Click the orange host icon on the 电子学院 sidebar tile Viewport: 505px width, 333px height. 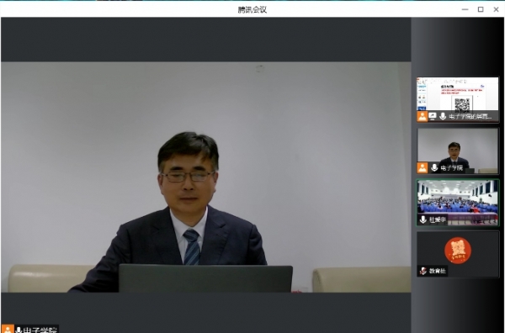pos(423,167)
